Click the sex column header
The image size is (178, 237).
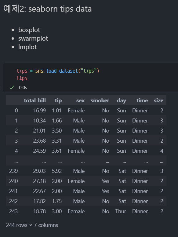click(80, 100)
